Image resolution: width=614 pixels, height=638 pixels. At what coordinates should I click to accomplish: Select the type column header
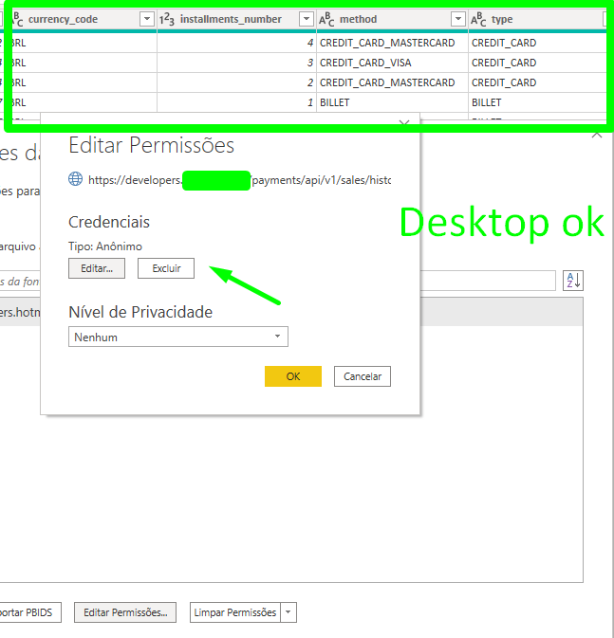(x=538, y=19)
